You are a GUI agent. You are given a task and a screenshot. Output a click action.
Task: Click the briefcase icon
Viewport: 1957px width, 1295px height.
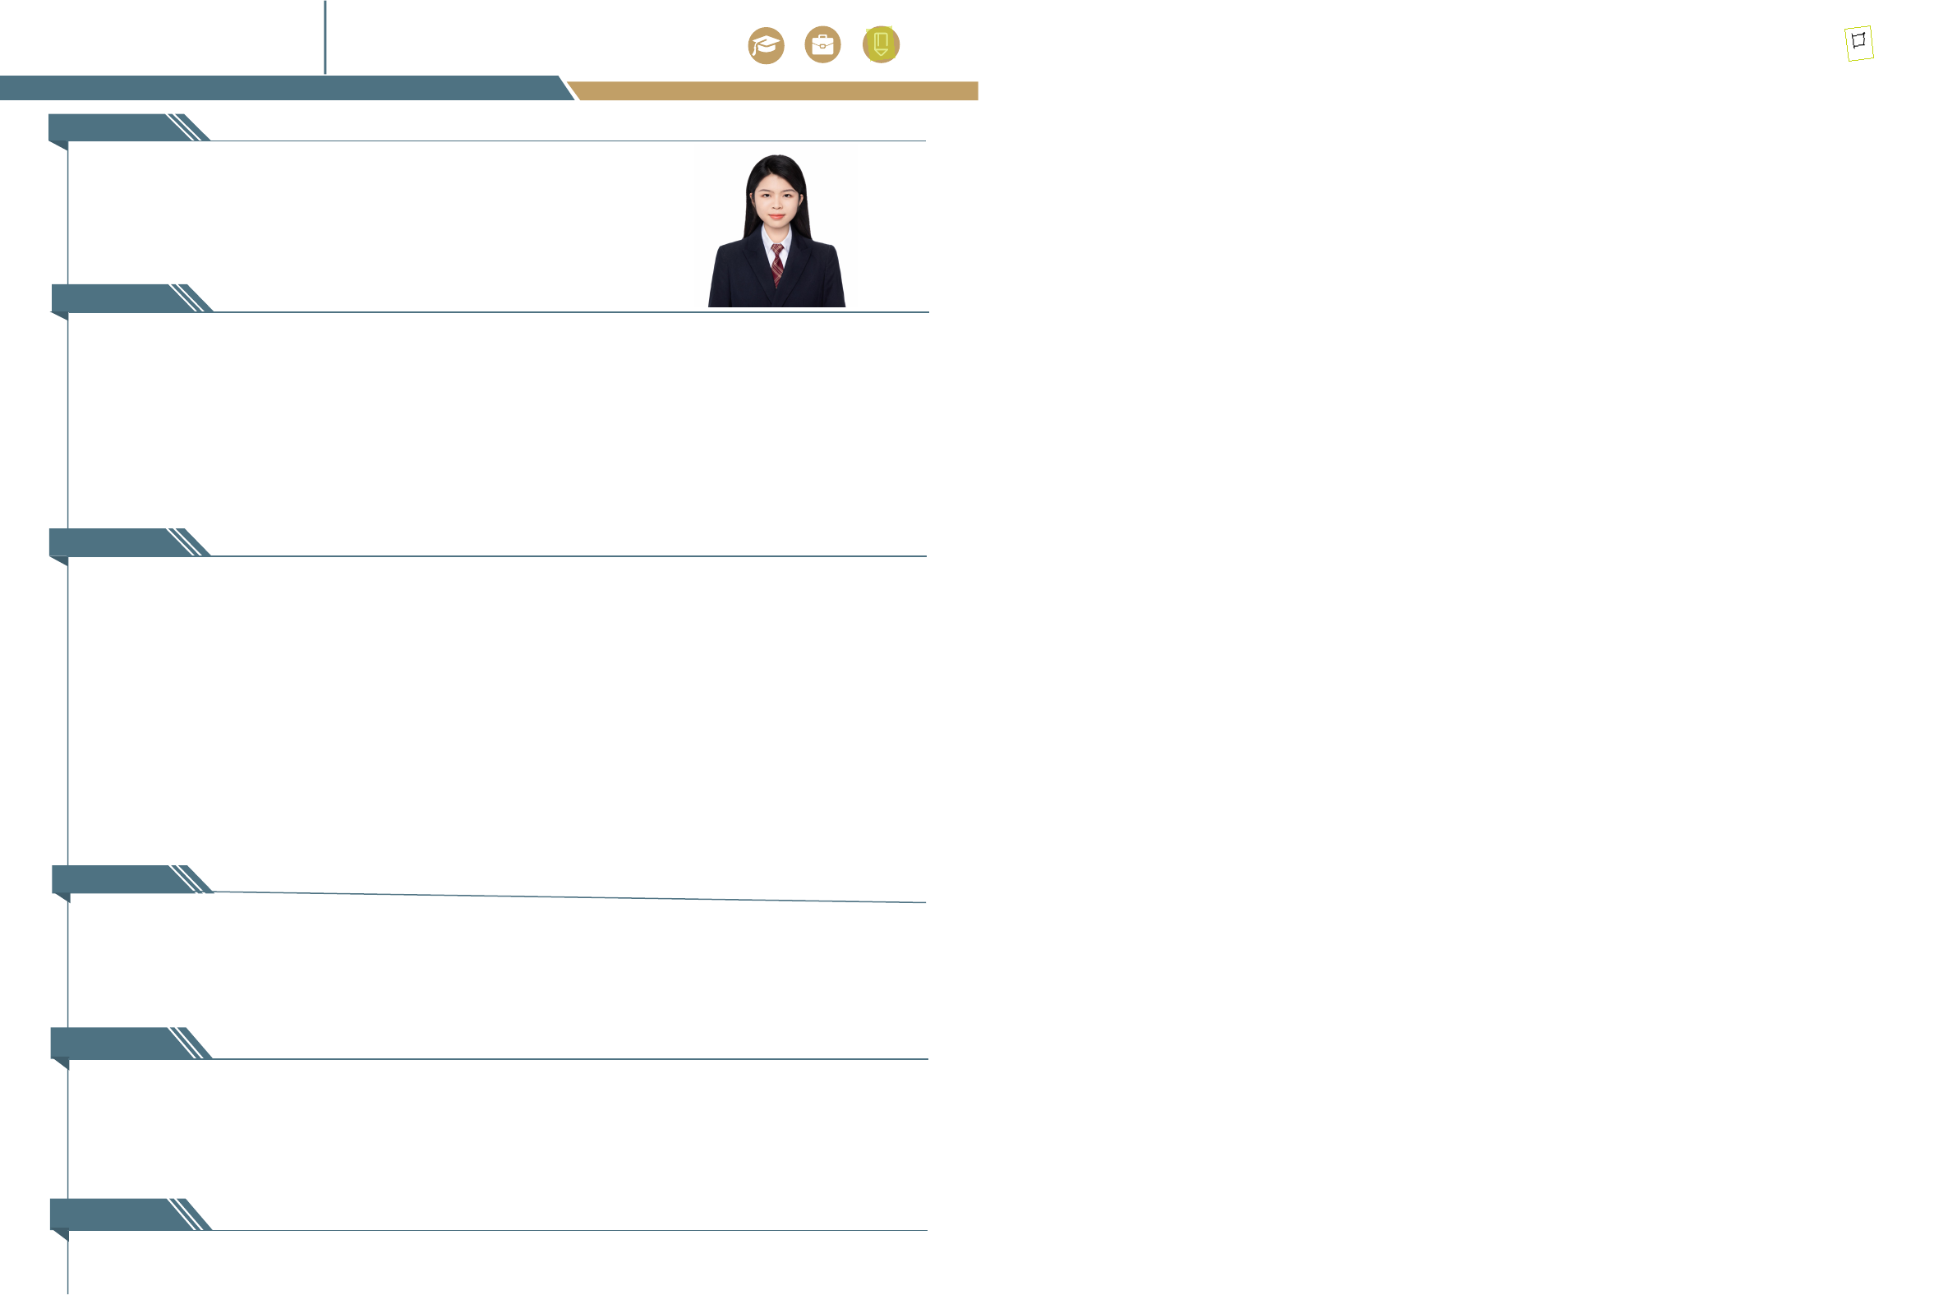[x=822, y=44]
